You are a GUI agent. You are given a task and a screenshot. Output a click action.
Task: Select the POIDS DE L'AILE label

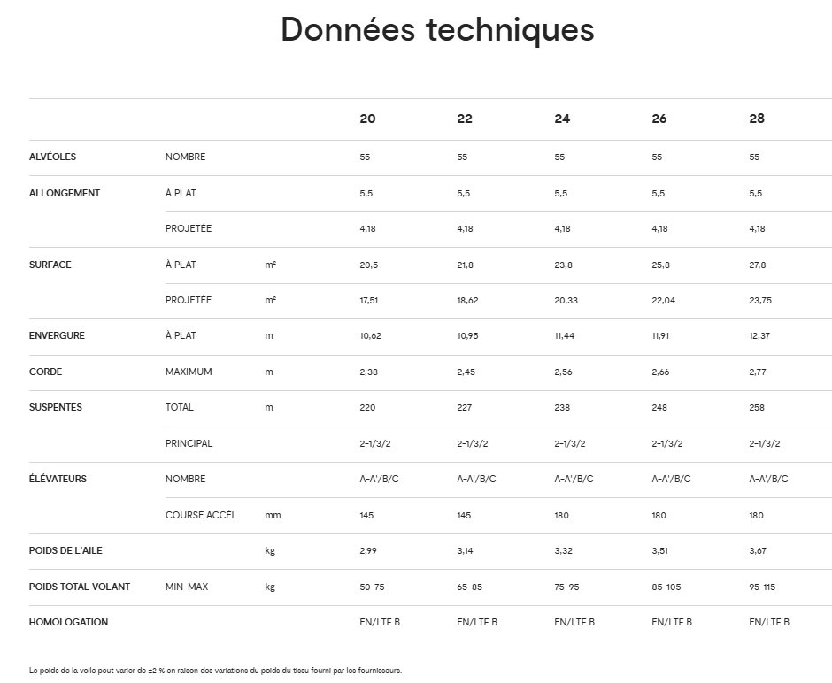[x=65, y=550]
